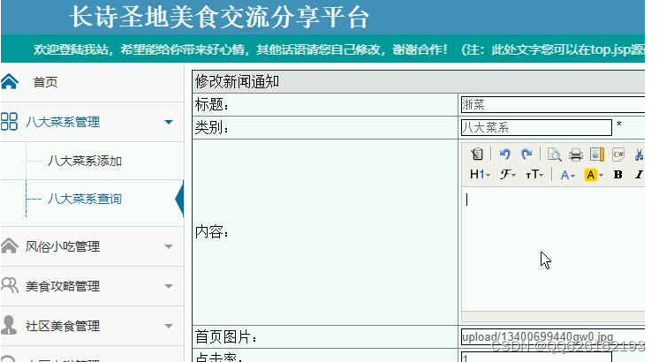This screenshot has width=659, height=362.
Task: Click the 首页图片 upload path field
Action: click(553, 336)
